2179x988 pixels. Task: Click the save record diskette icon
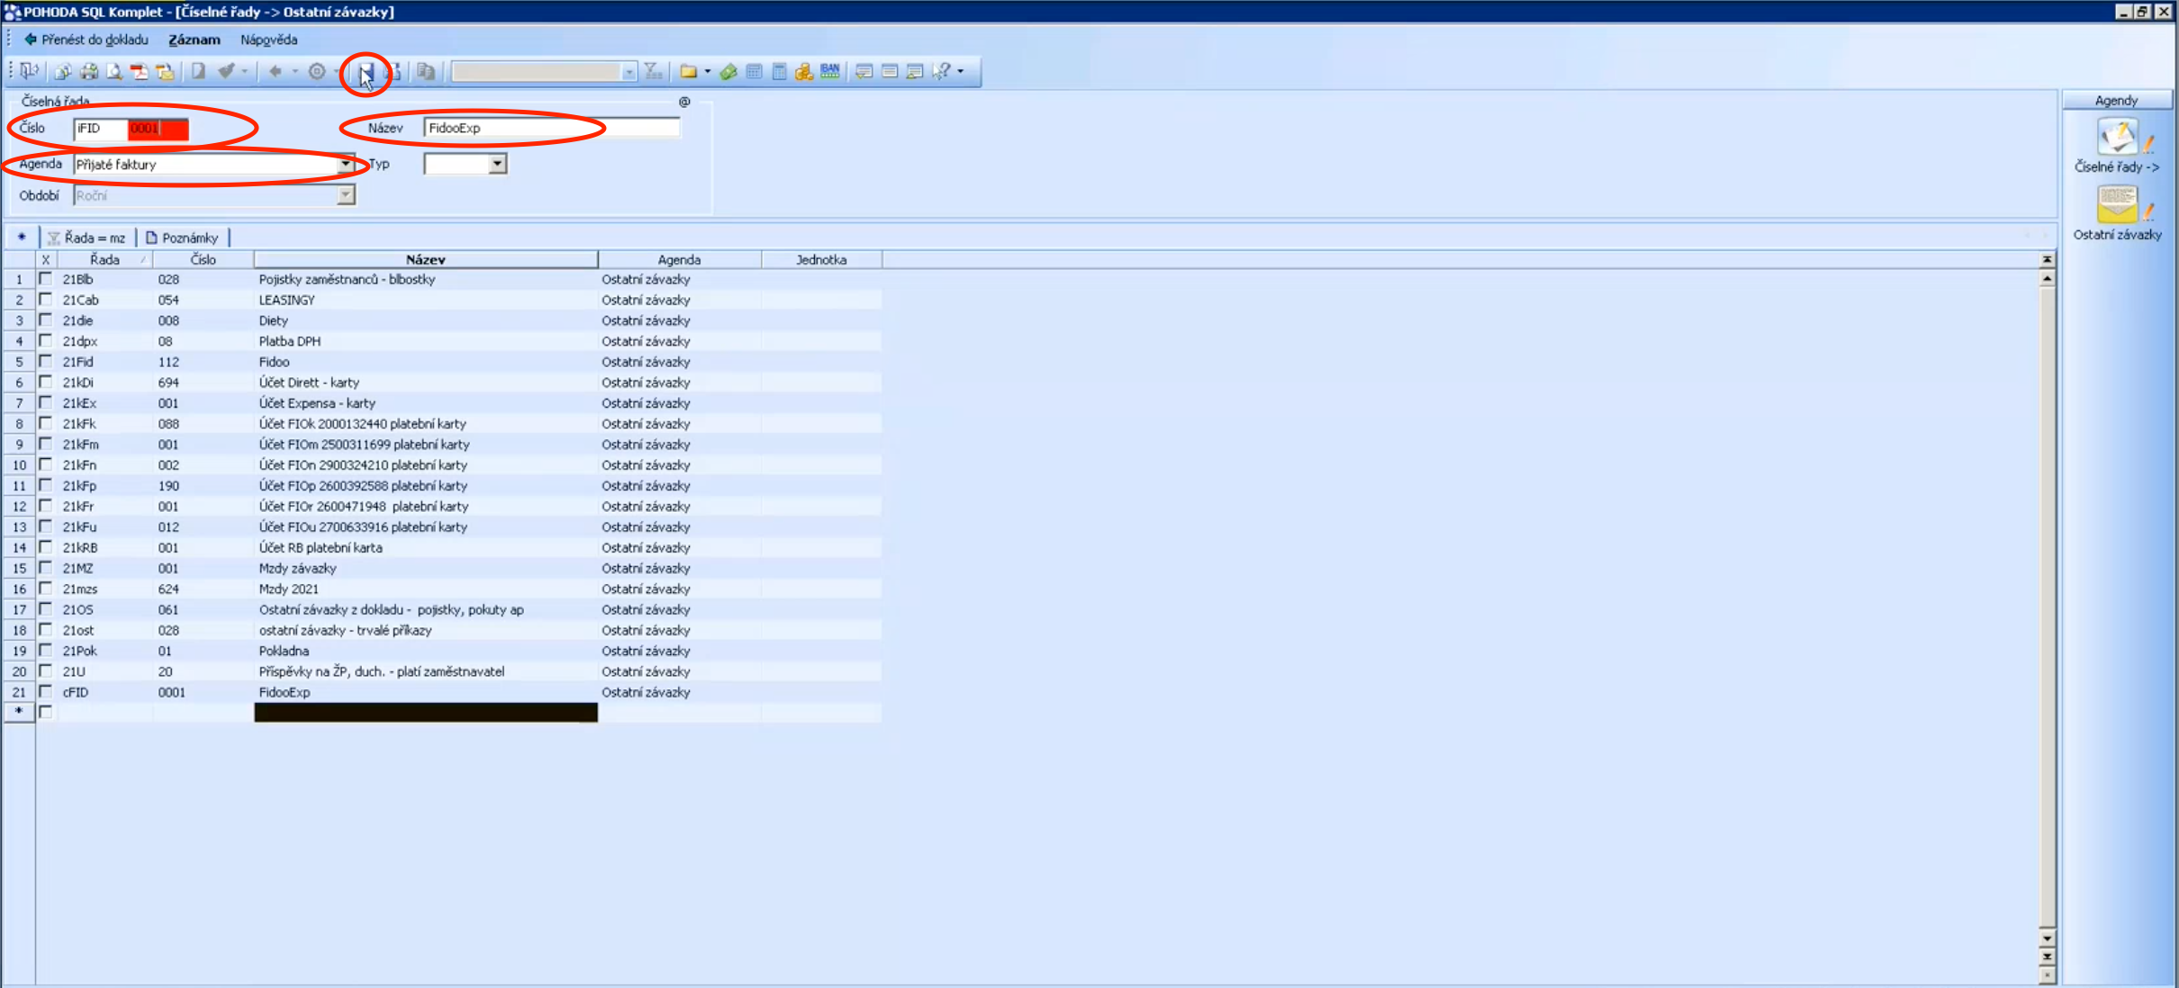(366, 71)
